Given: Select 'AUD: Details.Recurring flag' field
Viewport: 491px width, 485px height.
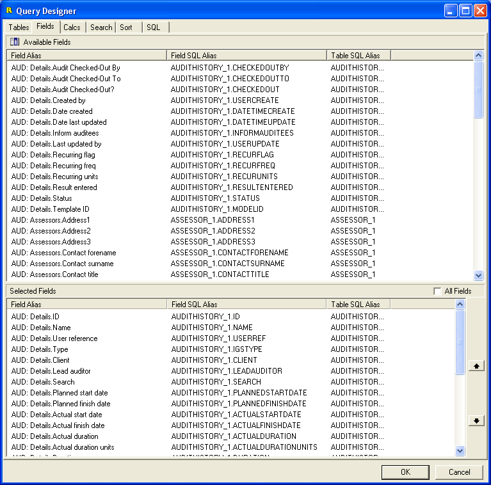Looking at the screenshot, I should click(240, 155).
